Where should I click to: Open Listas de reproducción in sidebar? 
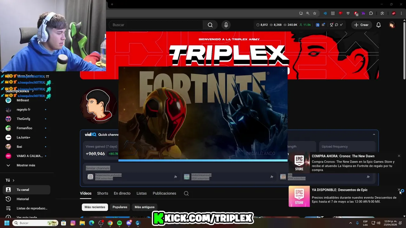[x=27, y=208]
